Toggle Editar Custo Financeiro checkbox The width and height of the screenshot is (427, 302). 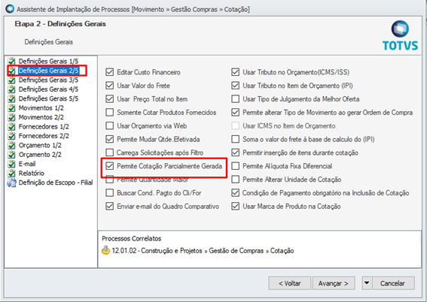coord(109,72)
